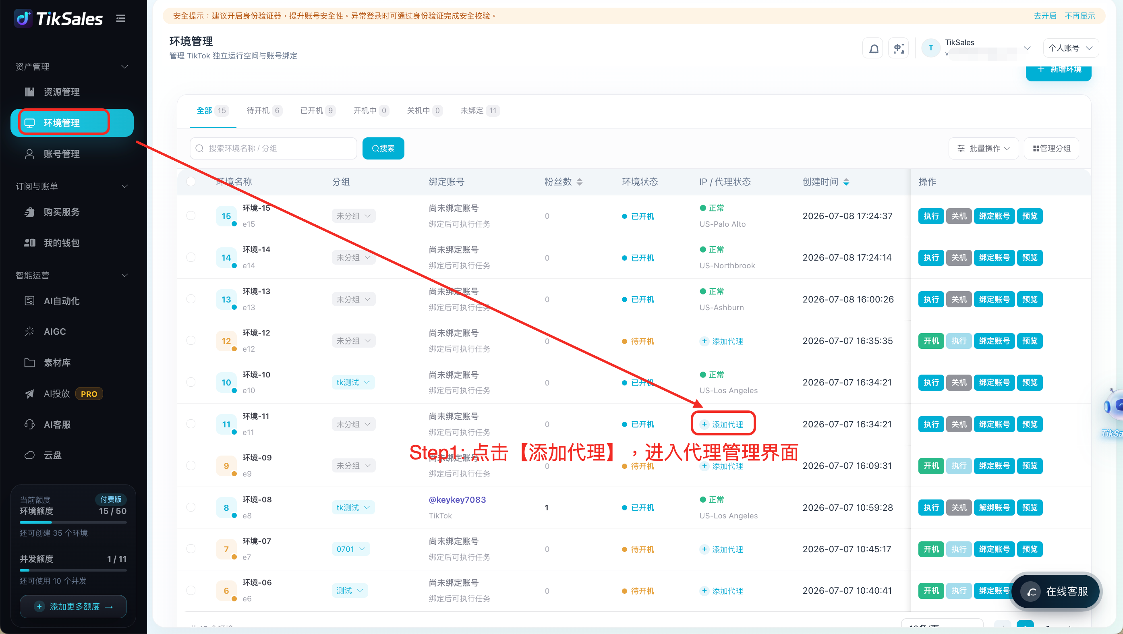Click the notification bell icon
The width and height of the screenshot is (1123, 634).
(873, 48)
